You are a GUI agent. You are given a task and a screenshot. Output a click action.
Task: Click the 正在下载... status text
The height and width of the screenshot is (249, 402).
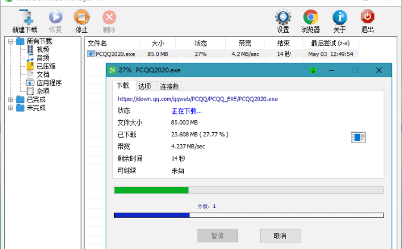(187, 111)
